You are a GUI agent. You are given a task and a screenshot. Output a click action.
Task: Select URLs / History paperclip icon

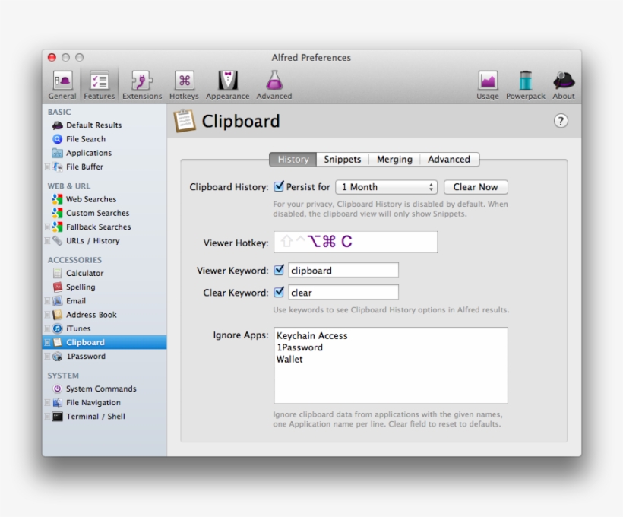coord(58,241)
